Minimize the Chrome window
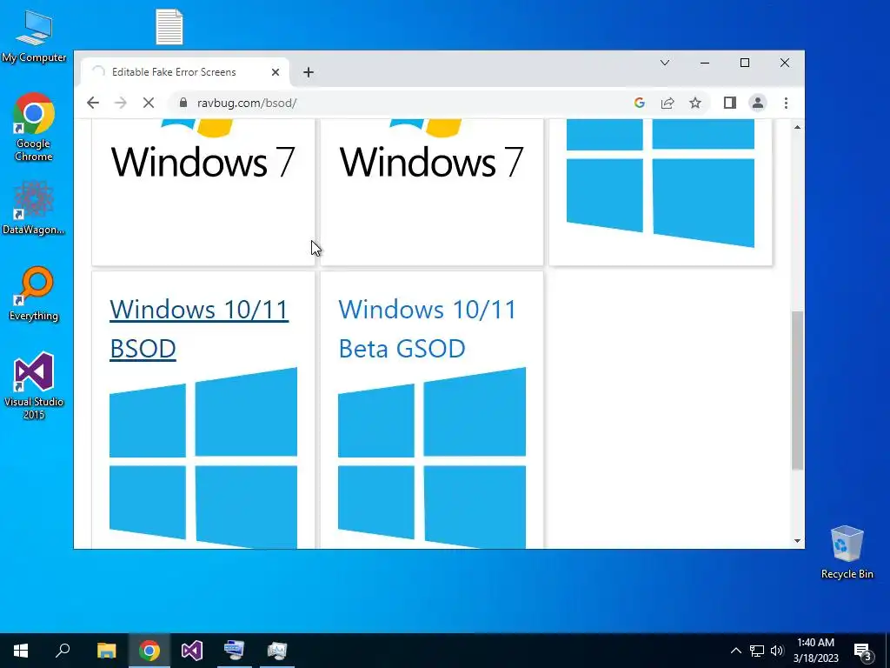Screen dimensions: 890x668 (705, 63)
